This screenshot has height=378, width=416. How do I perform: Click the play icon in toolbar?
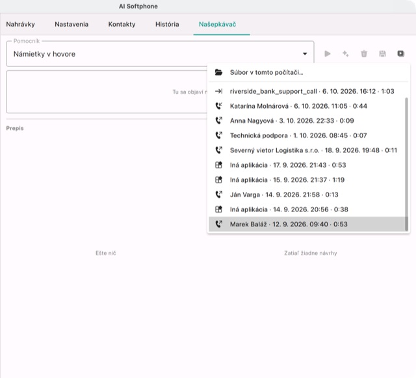click(x=328, y=54)
